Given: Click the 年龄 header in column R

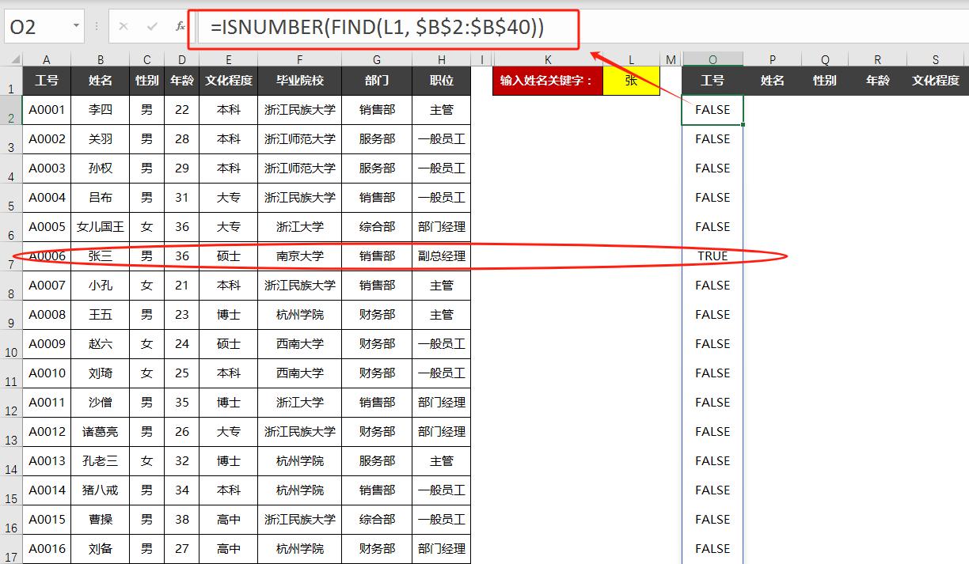Looking at the screenshot, I should (877, 81).
